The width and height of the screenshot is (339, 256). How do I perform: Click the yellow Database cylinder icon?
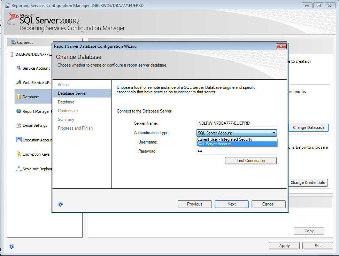point(19,96)
